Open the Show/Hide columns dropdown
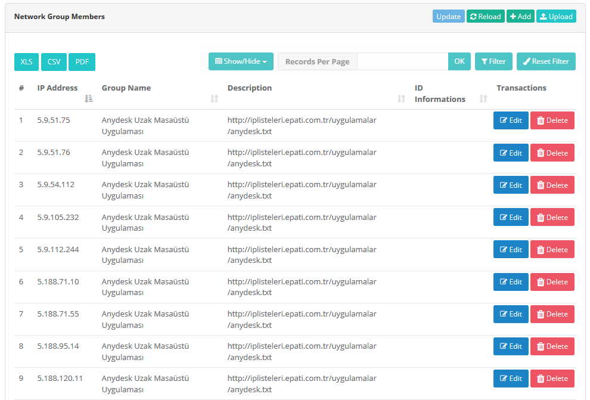The image size is (590, 400). (x=241, y=61)
